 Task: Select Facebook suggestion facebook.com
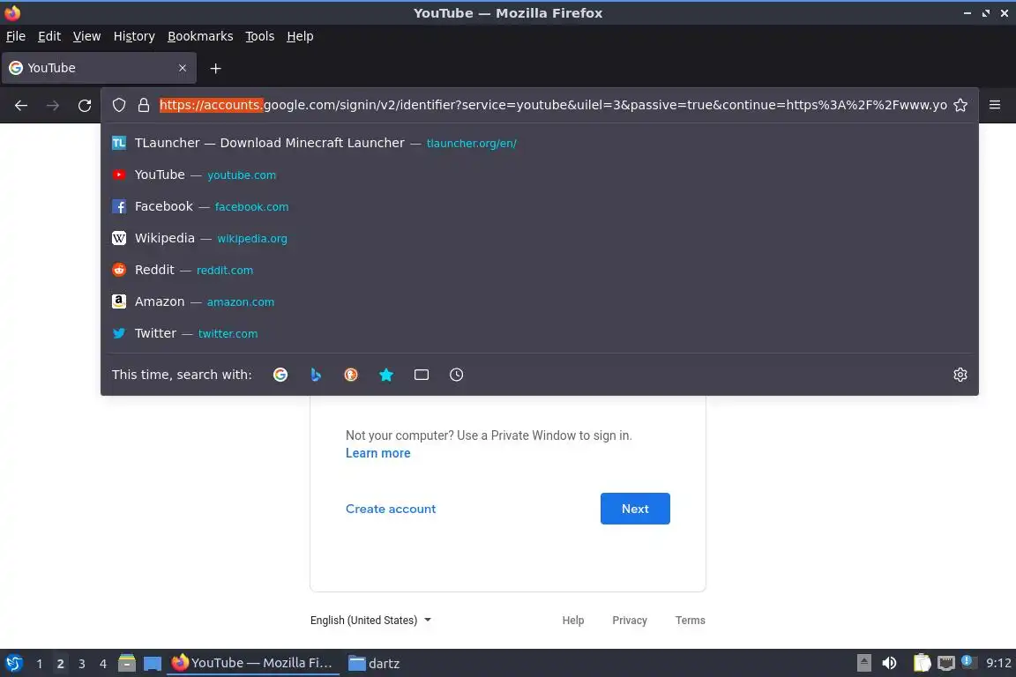tap(539, 206)
